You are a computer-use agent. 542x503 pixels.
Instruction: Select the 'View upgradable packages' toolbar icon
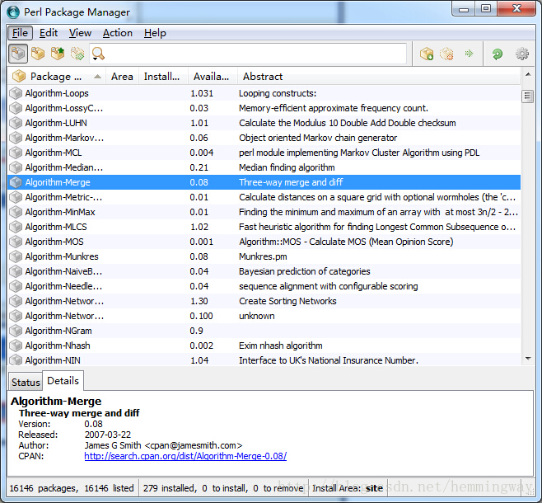click(58, 54)
